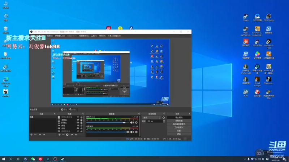Click 开始录制 start recording button
Viewport: 289px width, 162px height.
(x=179, y=121)
